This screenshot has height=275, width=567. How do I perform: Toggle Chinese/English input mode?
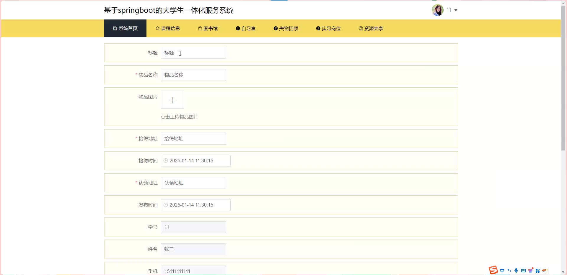click(502, 271)
